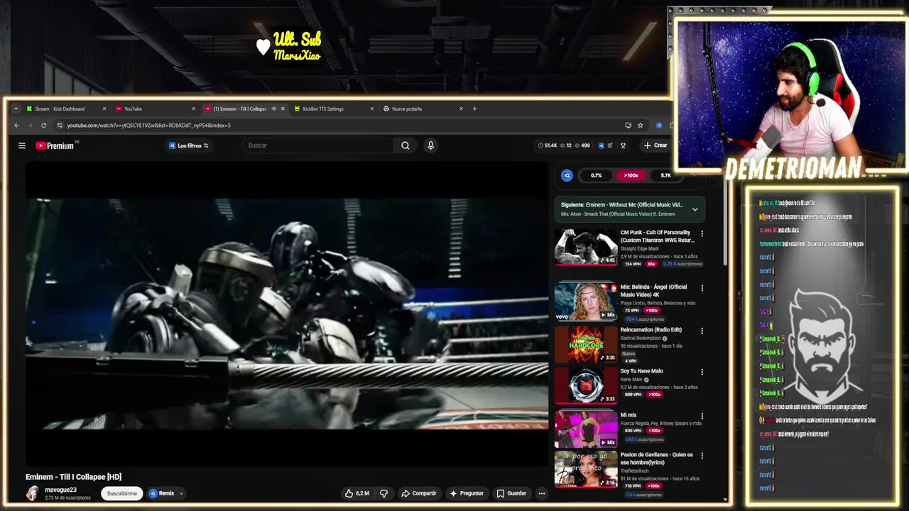The image size is (909, 511).
Task: Bookmark this page with the star icon
Action: point(640,126)
